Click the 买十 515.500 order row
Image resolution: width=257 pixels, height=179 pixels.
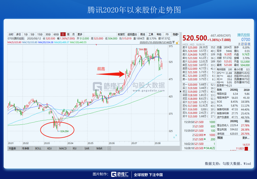pos(199,116)
